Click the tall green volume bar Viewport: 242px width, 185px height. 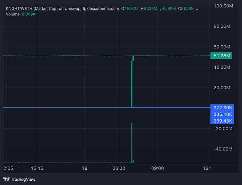(x=132, y=143)
